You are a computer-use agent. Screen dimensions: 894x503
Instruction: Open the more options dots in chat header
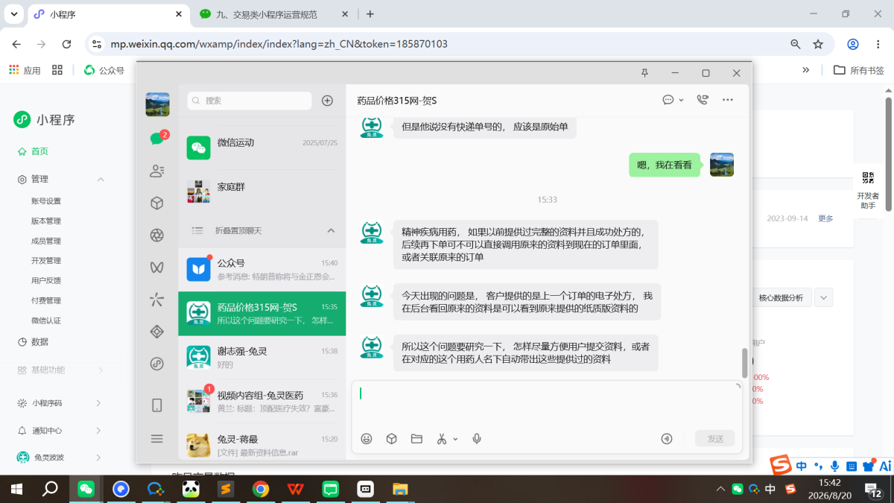point(728,100)
